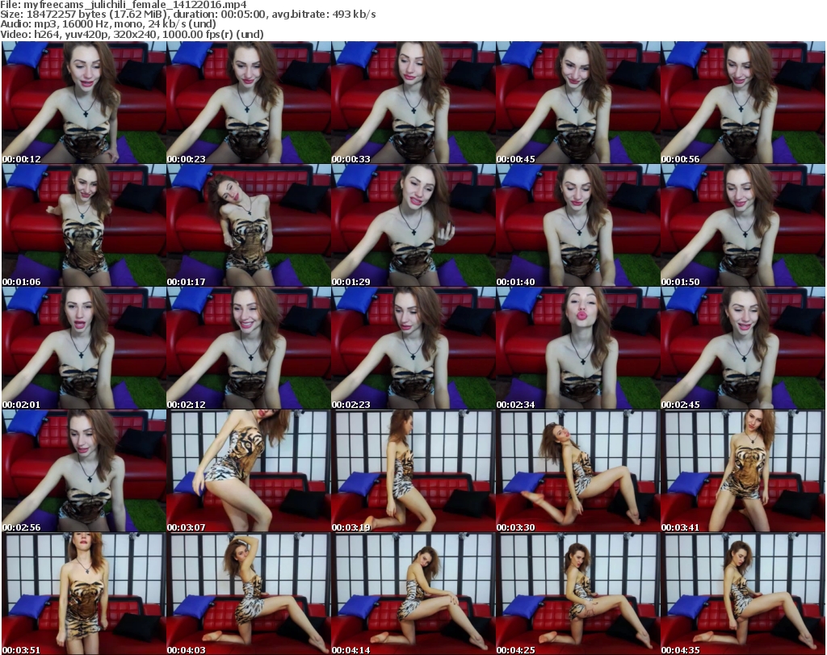Open the thumbnail at 00:03:51
The image size is (827, 655).
tap(84, 594)
